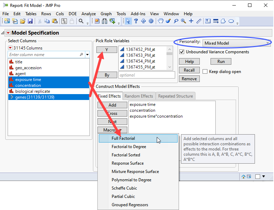
Task: Toggle the empty checkbox in status bar
Action: click(x=258, y=176)
